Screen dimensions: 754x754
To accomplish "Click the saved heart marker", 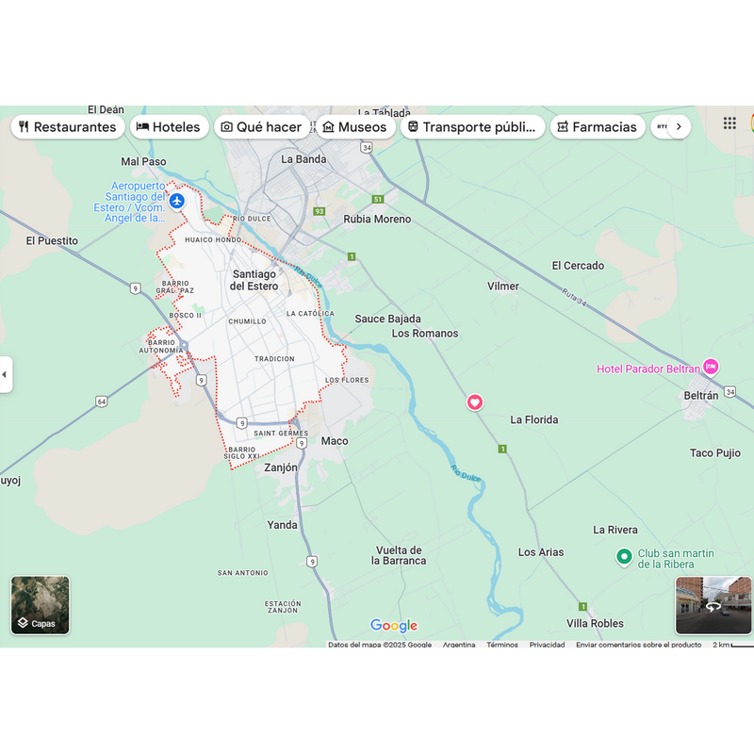I will pos(475,402).
